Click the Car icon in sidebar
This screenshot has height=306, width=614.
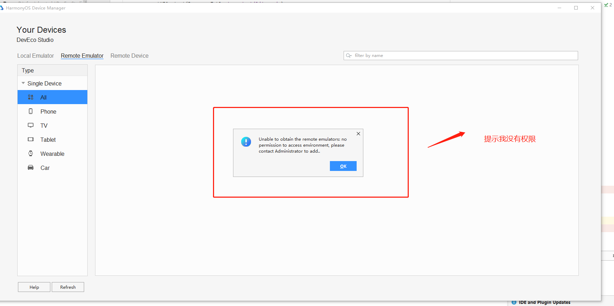31,168
